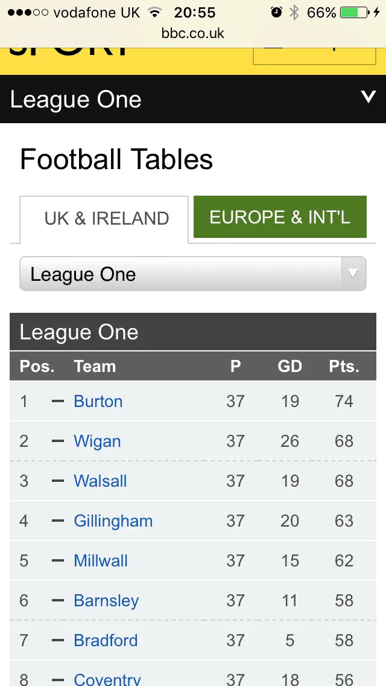The width and height of the screenshot is (386, 686).
Task: Open the League One competition dropdown
Action: [x=181, y=274]
